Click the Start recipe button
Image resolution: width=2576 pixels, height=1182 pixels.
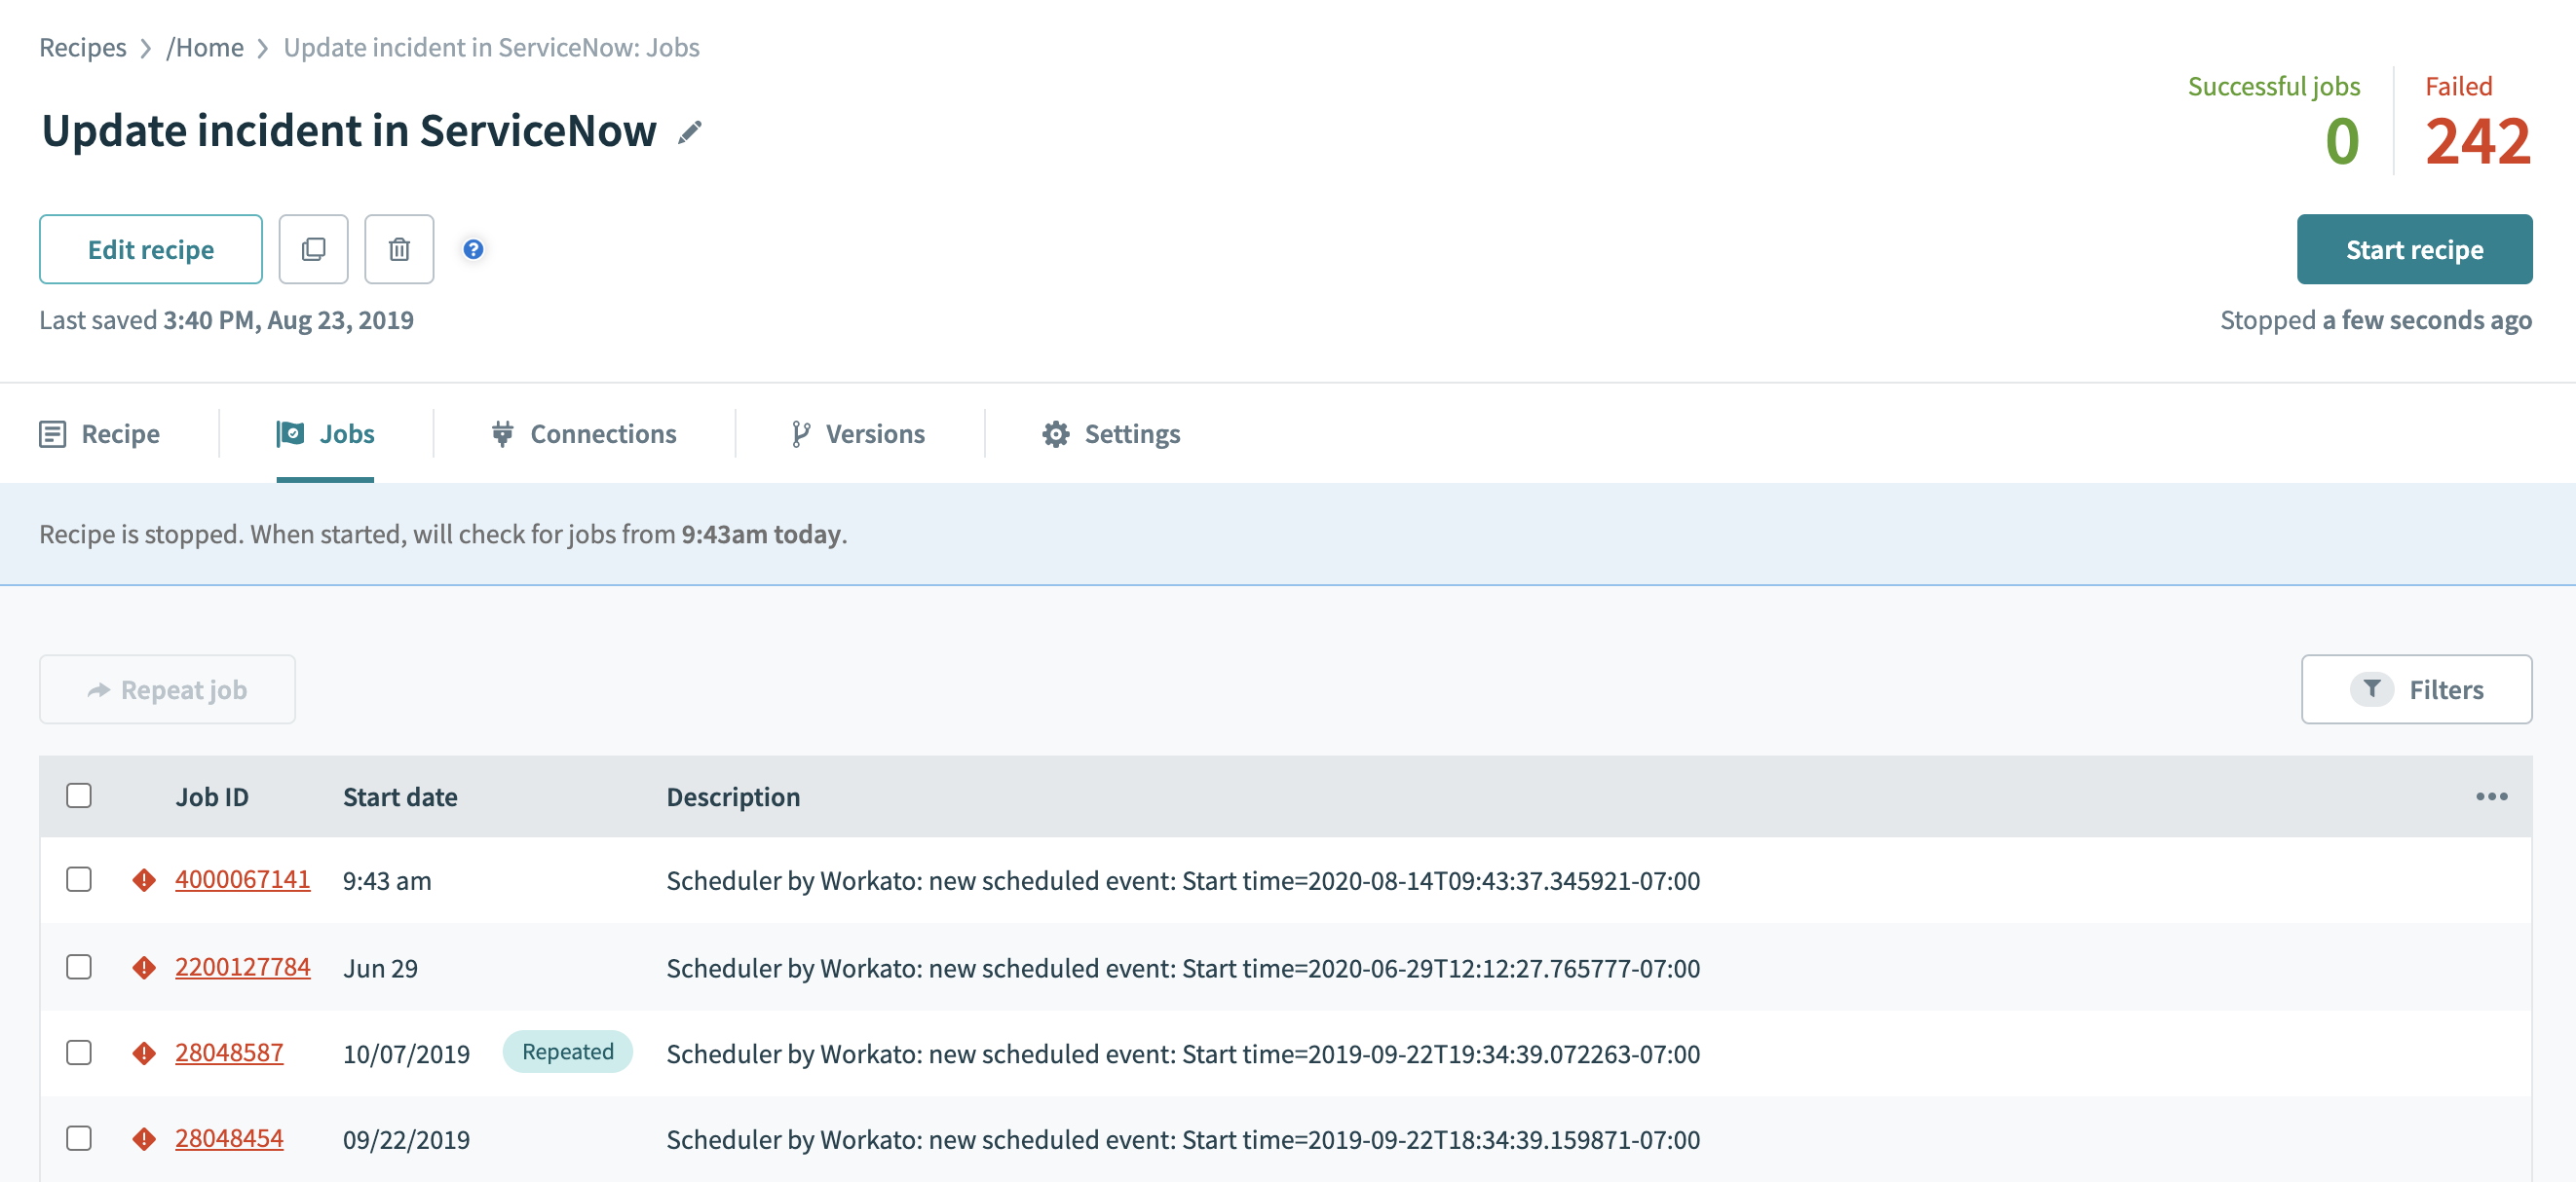2415,248
